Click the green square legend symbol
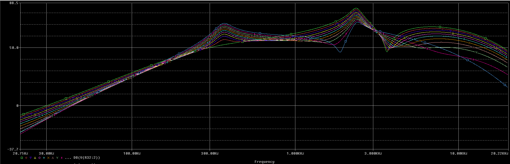This screenshot has width=510, height=164. (22, 158)
